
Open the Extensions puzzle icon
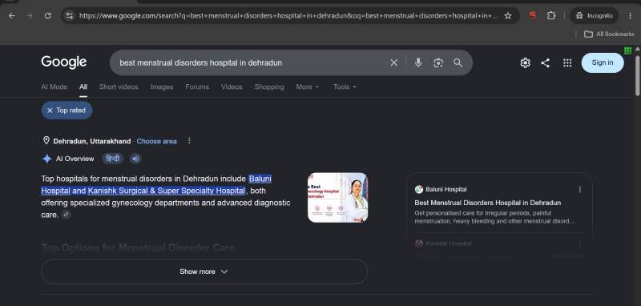point(551,16)
